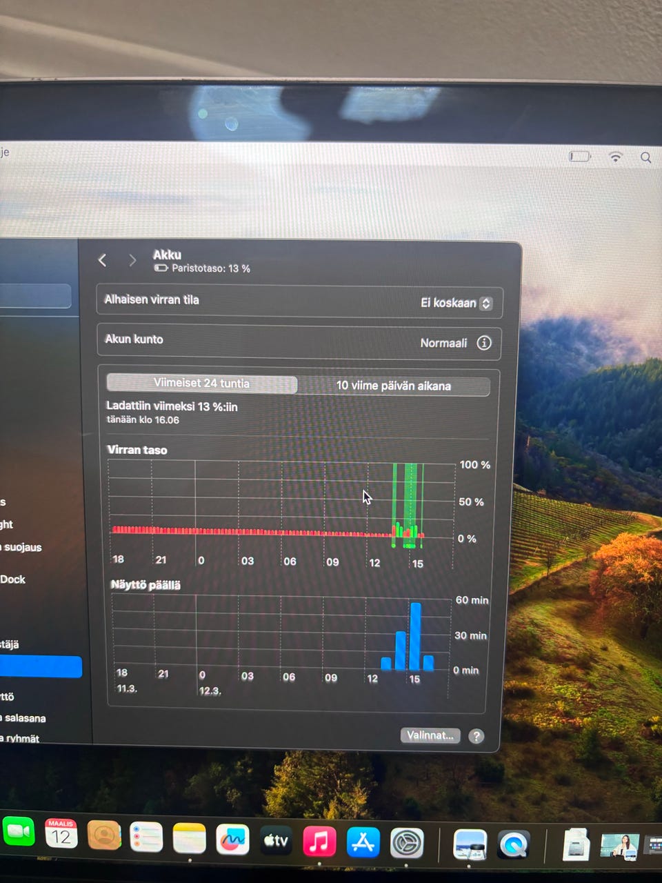Open FaceTime from the Dock
The height and width of the screenshot is (883, 662).
click(x=19, y=832)
